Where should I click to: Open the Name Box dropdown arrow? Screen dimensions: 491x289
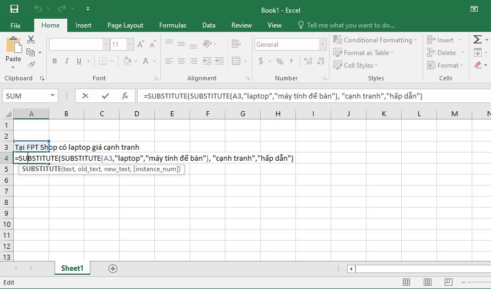tap(52, 96)
